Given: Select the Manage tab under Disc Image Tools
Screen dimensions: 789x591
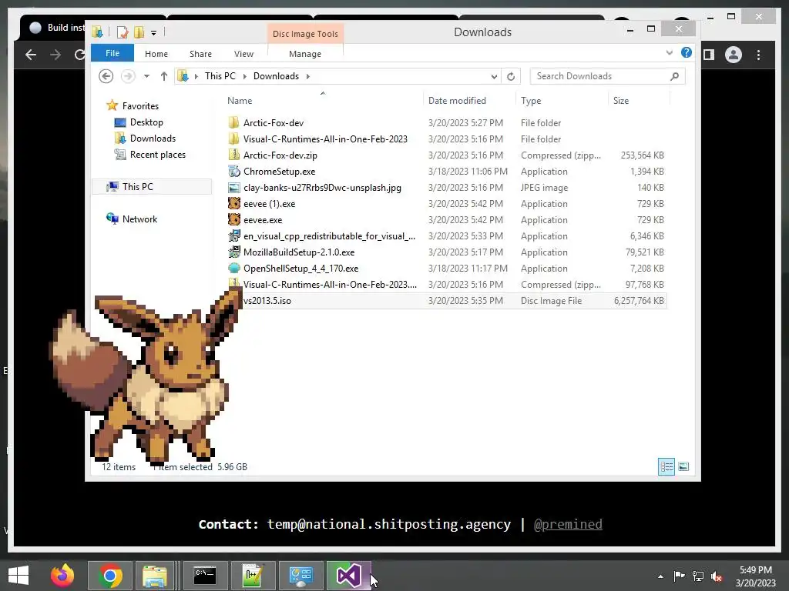Looking at the screenshot, I should (305, 54).
